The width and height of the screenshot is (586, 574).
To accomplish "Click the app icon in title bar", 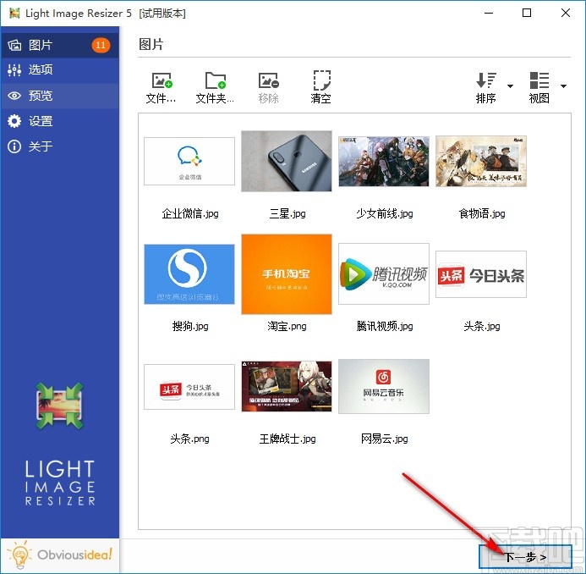I will click(14, 13).
